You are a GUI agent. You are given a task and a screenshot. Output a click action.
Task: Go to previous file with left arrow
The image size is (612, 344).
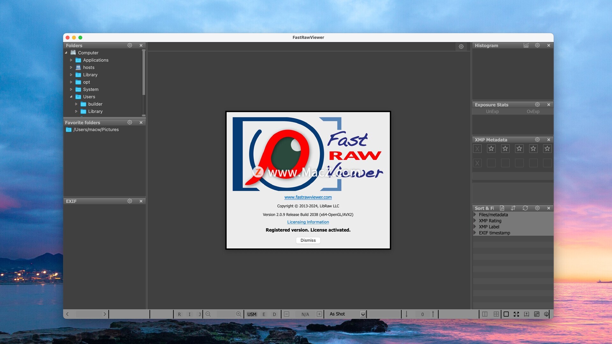pos(68,314)
